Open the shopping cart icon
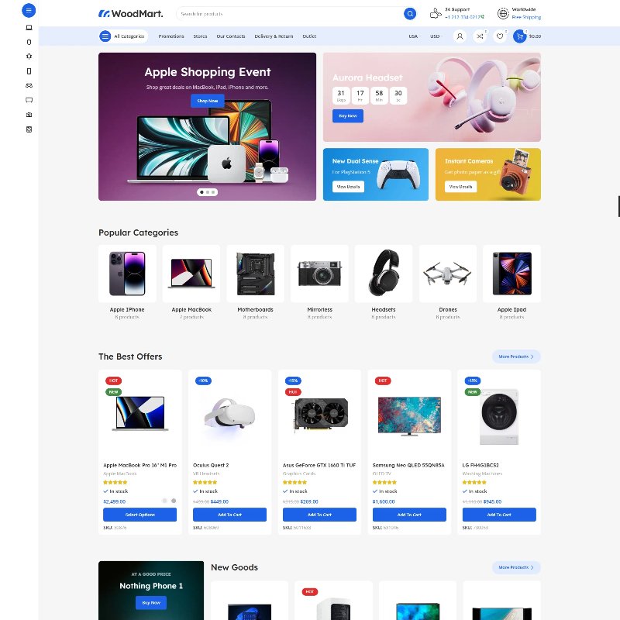This screenshot has height=620, width=620. coord(519,36)
